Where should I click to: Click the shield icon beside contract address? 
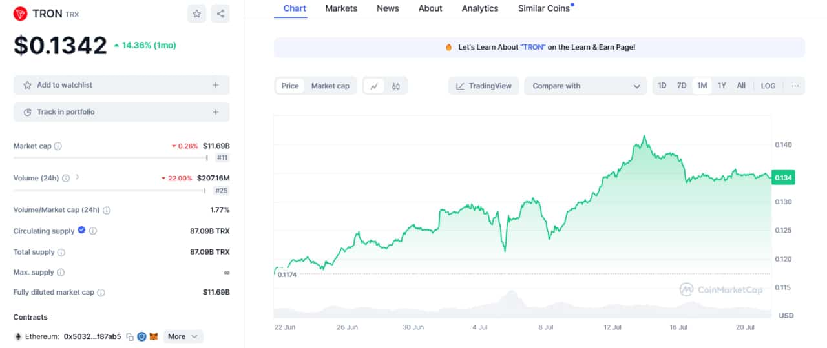[141, 336]
